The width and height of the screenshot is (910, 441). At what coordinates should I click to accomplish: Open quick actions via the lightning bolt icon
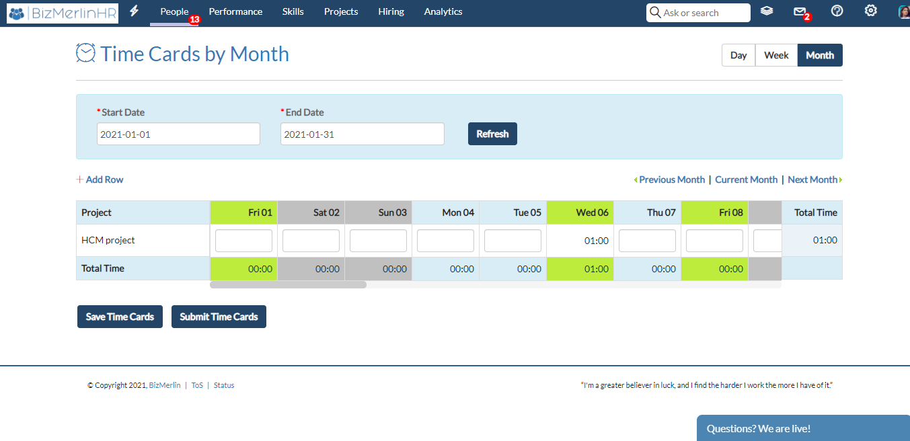click(134, 11)
